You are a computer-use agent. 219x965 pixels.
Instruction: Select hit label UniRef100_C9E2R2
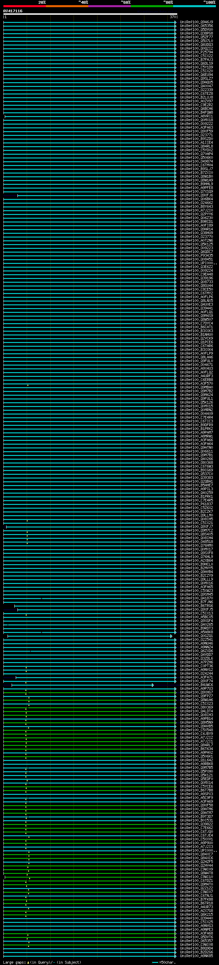[x=196, y=105]
